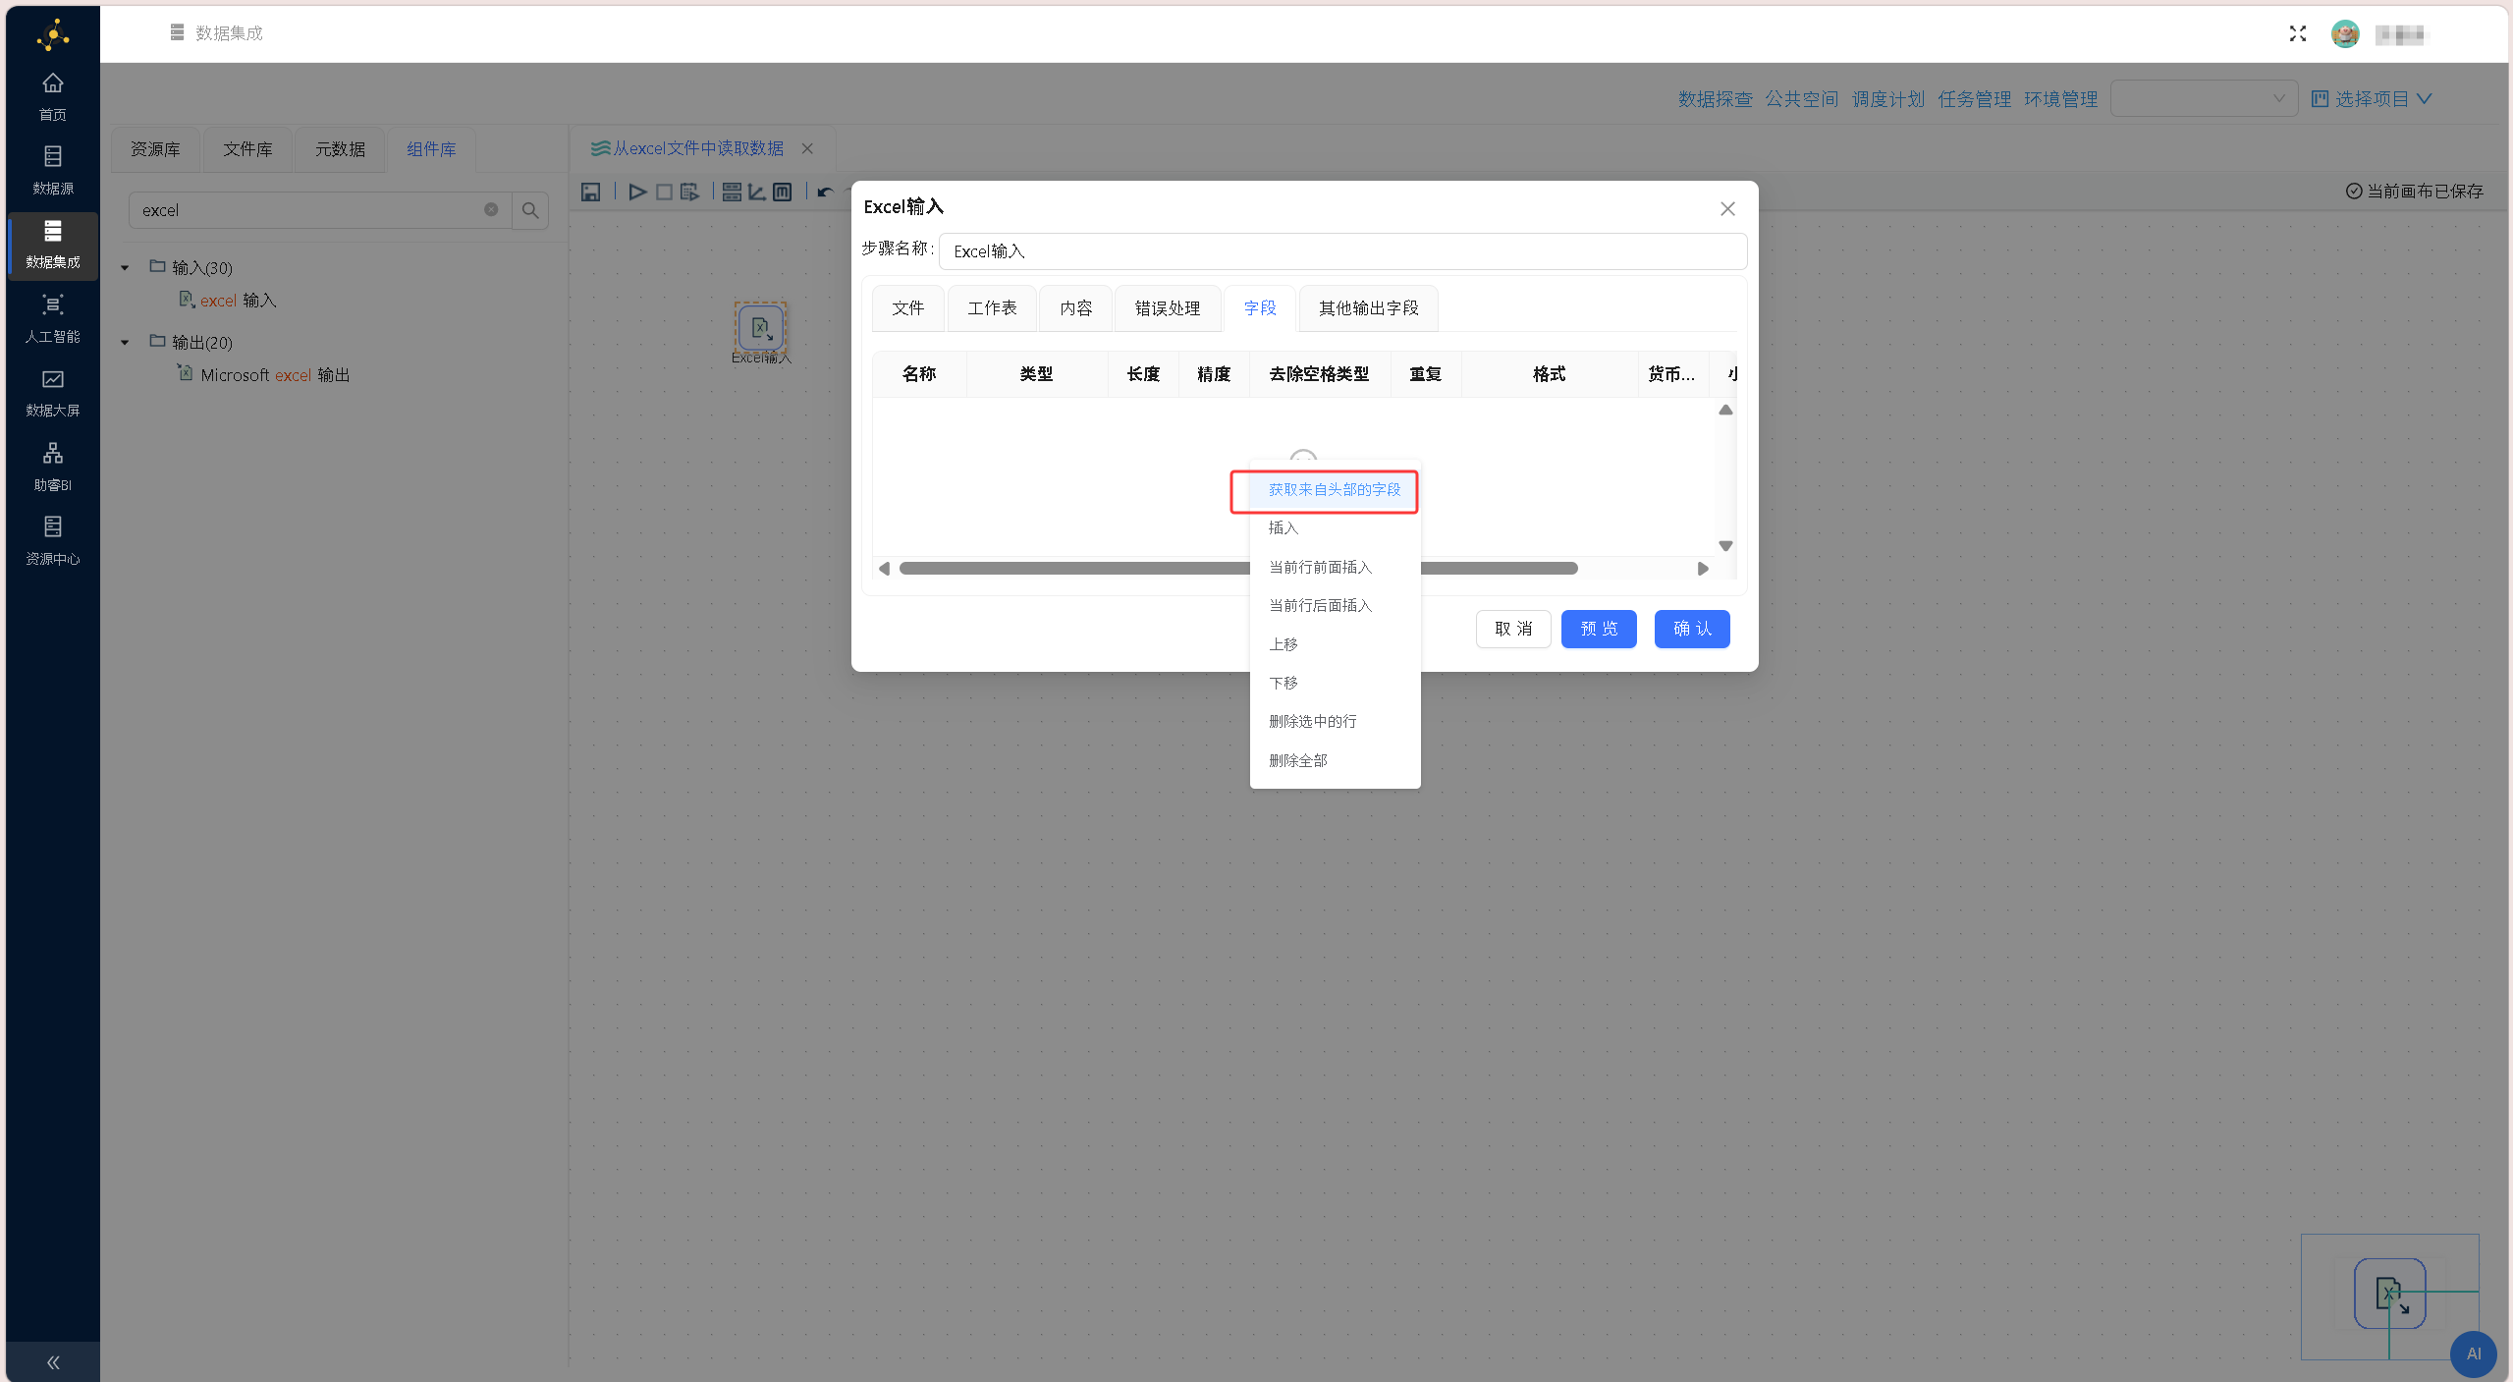Open 数据源 in the sidebar

coord(53,170)
